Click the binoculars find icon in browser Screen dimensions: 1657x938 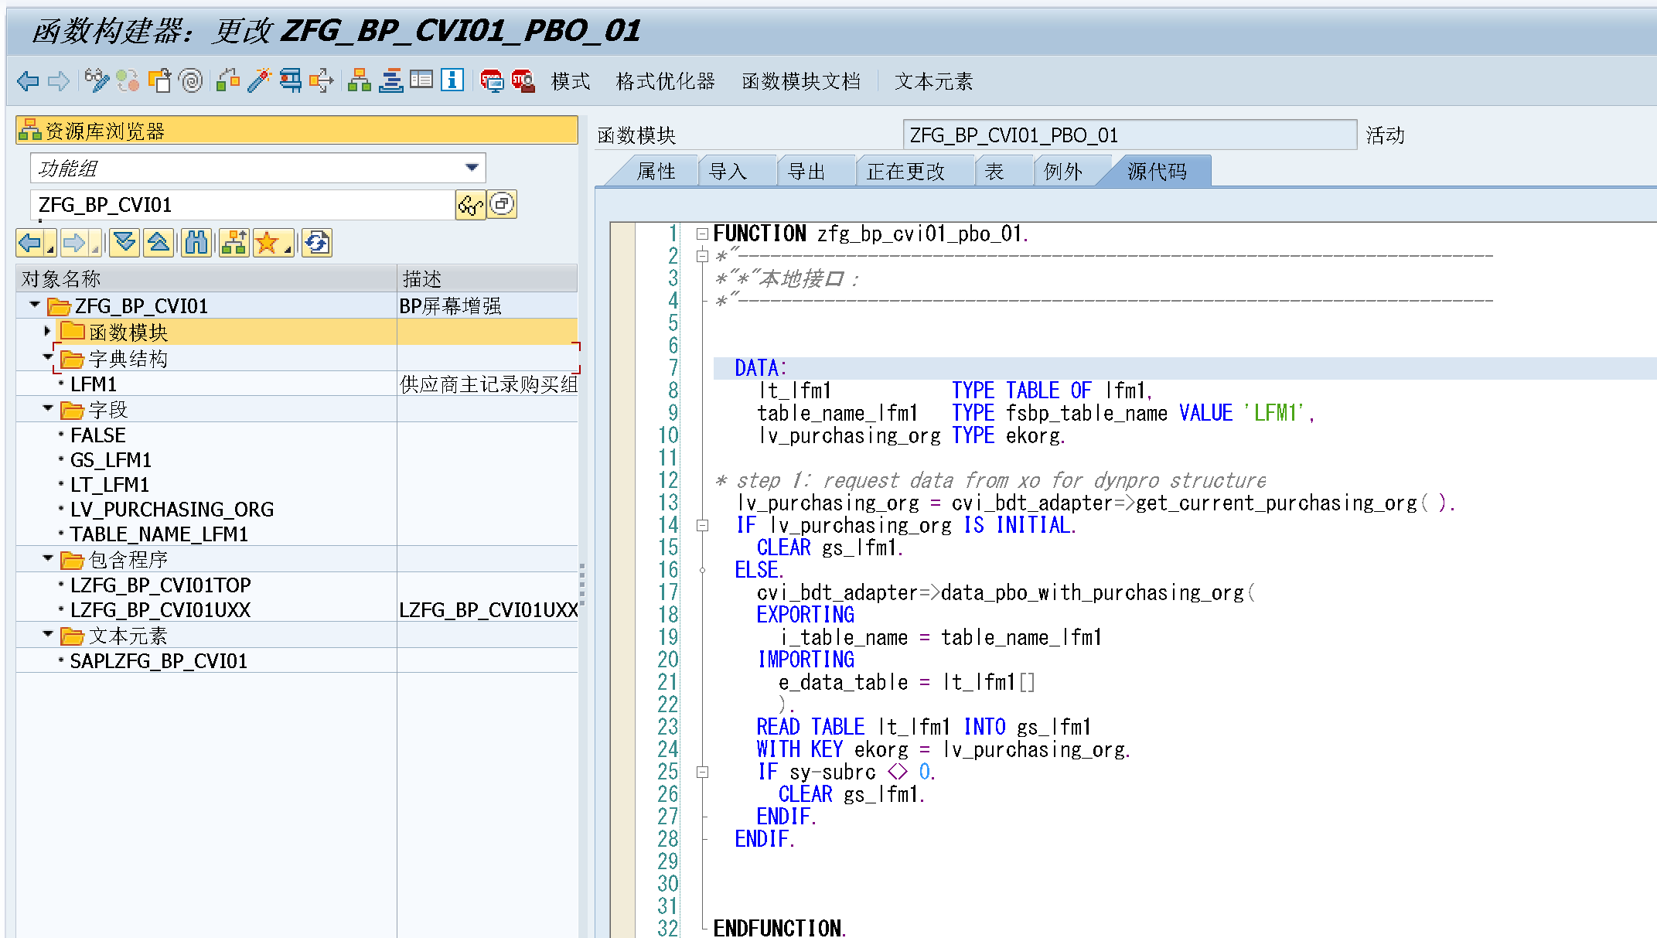196,244
